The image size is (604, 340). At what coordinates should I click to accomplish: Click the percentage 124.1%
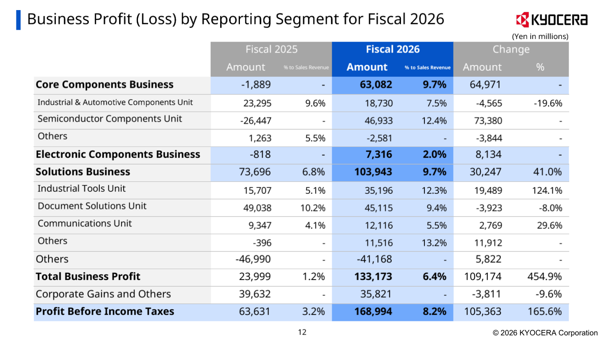point(547,191)
